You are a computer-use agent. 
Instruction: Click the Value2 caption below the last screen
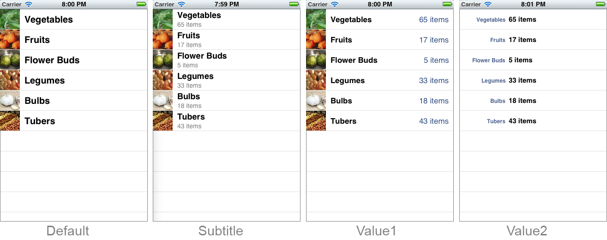tap(527, 231)
